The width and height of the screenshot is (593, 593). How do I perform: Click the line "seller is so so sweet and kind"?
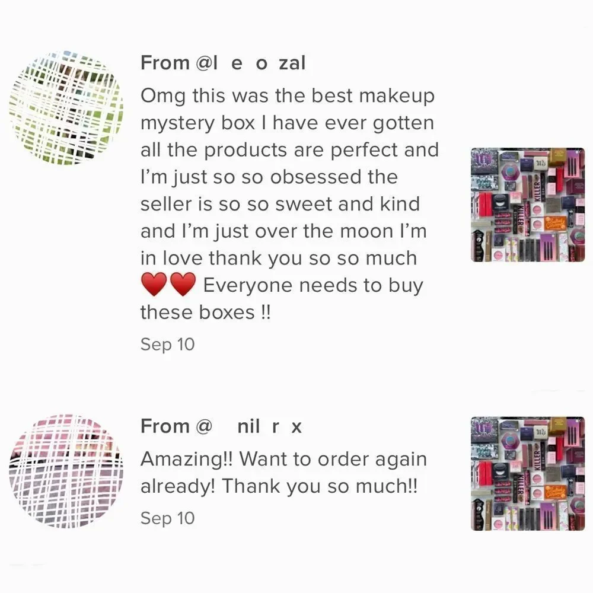(279, 204)
